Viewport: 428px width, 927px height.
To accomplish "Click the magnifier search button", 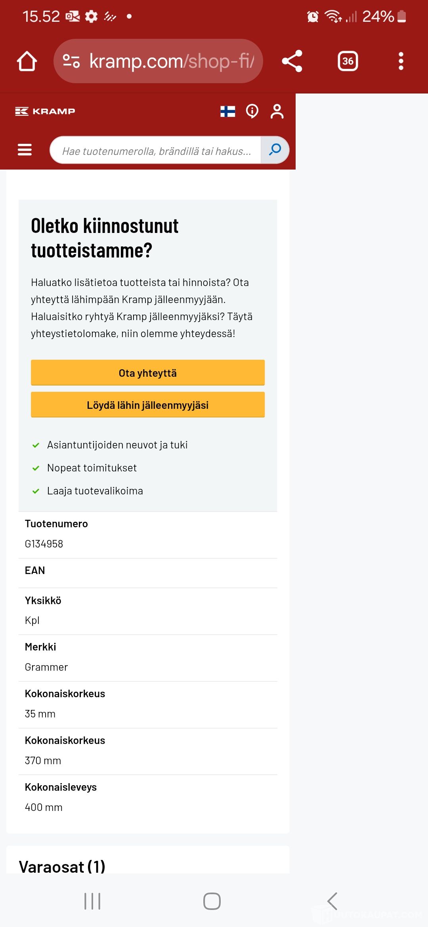I will tap(275, 150).
